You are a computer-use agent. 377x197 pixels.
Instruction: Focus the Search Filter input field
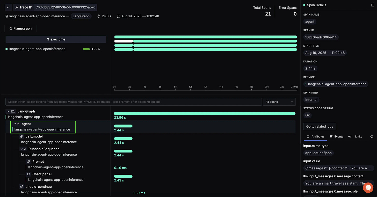134,102
